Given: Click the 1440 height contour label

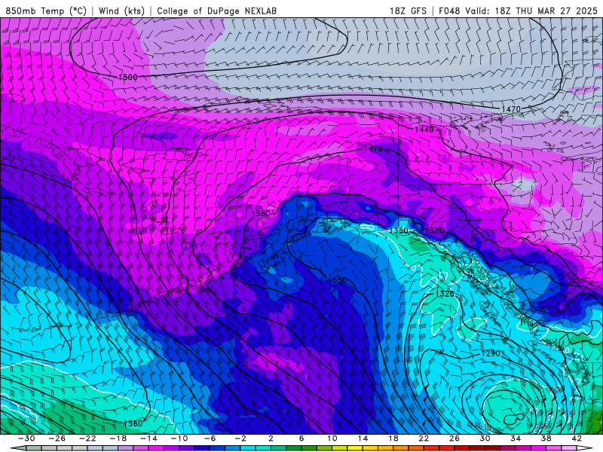Looking at the screenshot, I should coord(424,130).
